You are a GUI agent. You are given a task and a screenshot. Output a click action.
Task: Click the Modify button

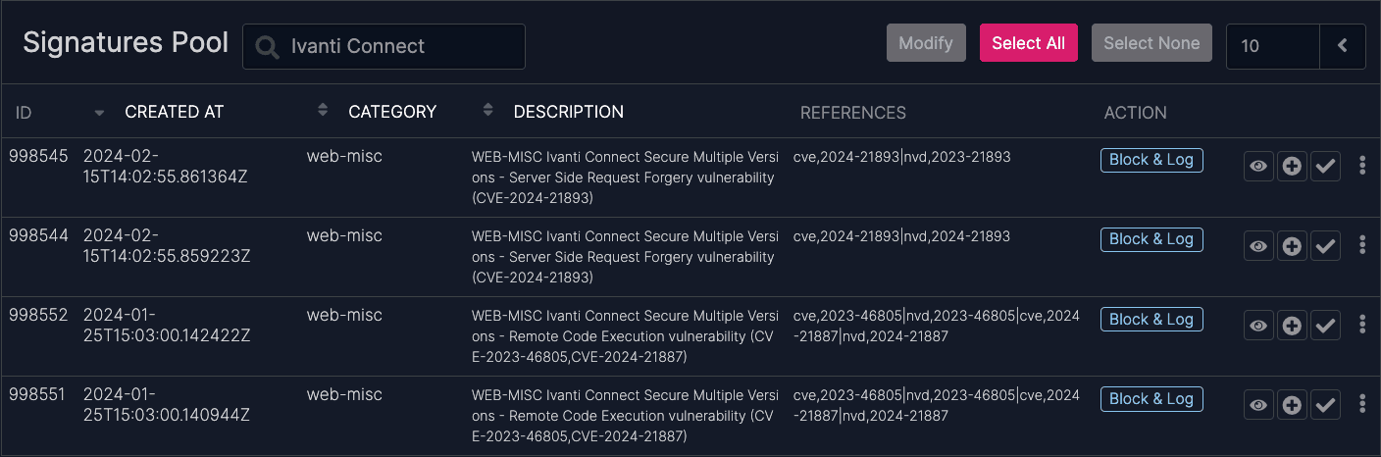point(926,43)
